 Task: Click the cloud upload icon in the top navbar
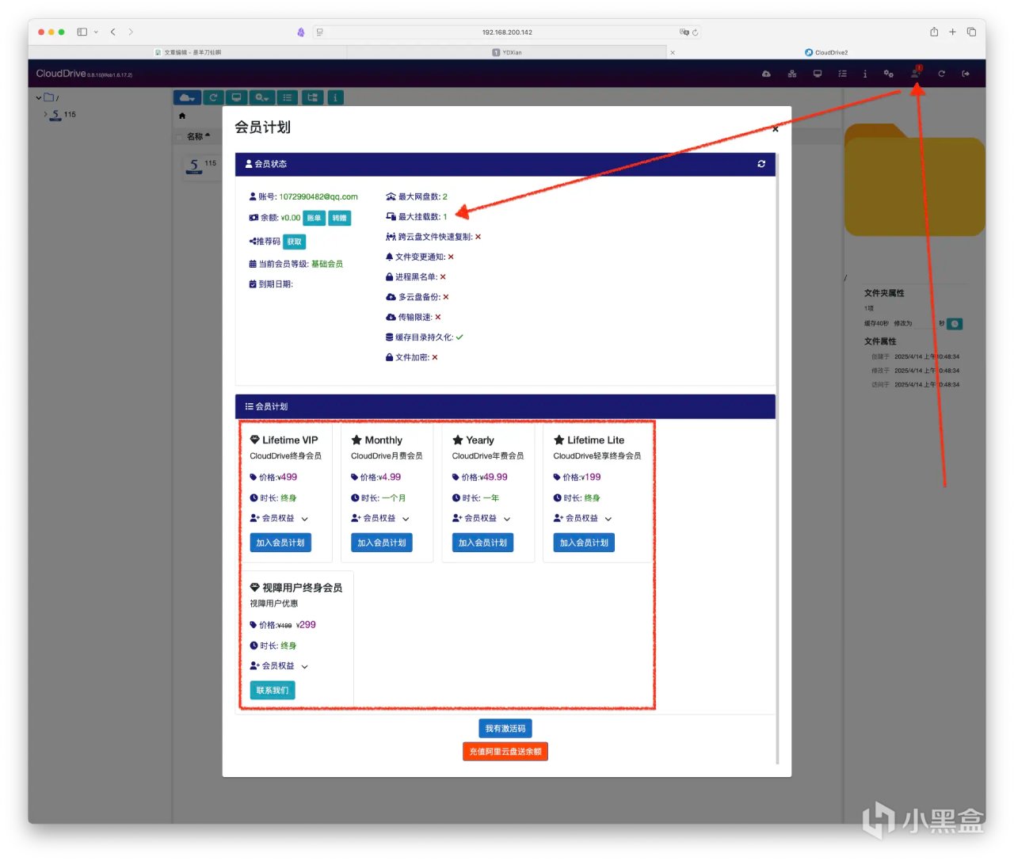[766, 74]
